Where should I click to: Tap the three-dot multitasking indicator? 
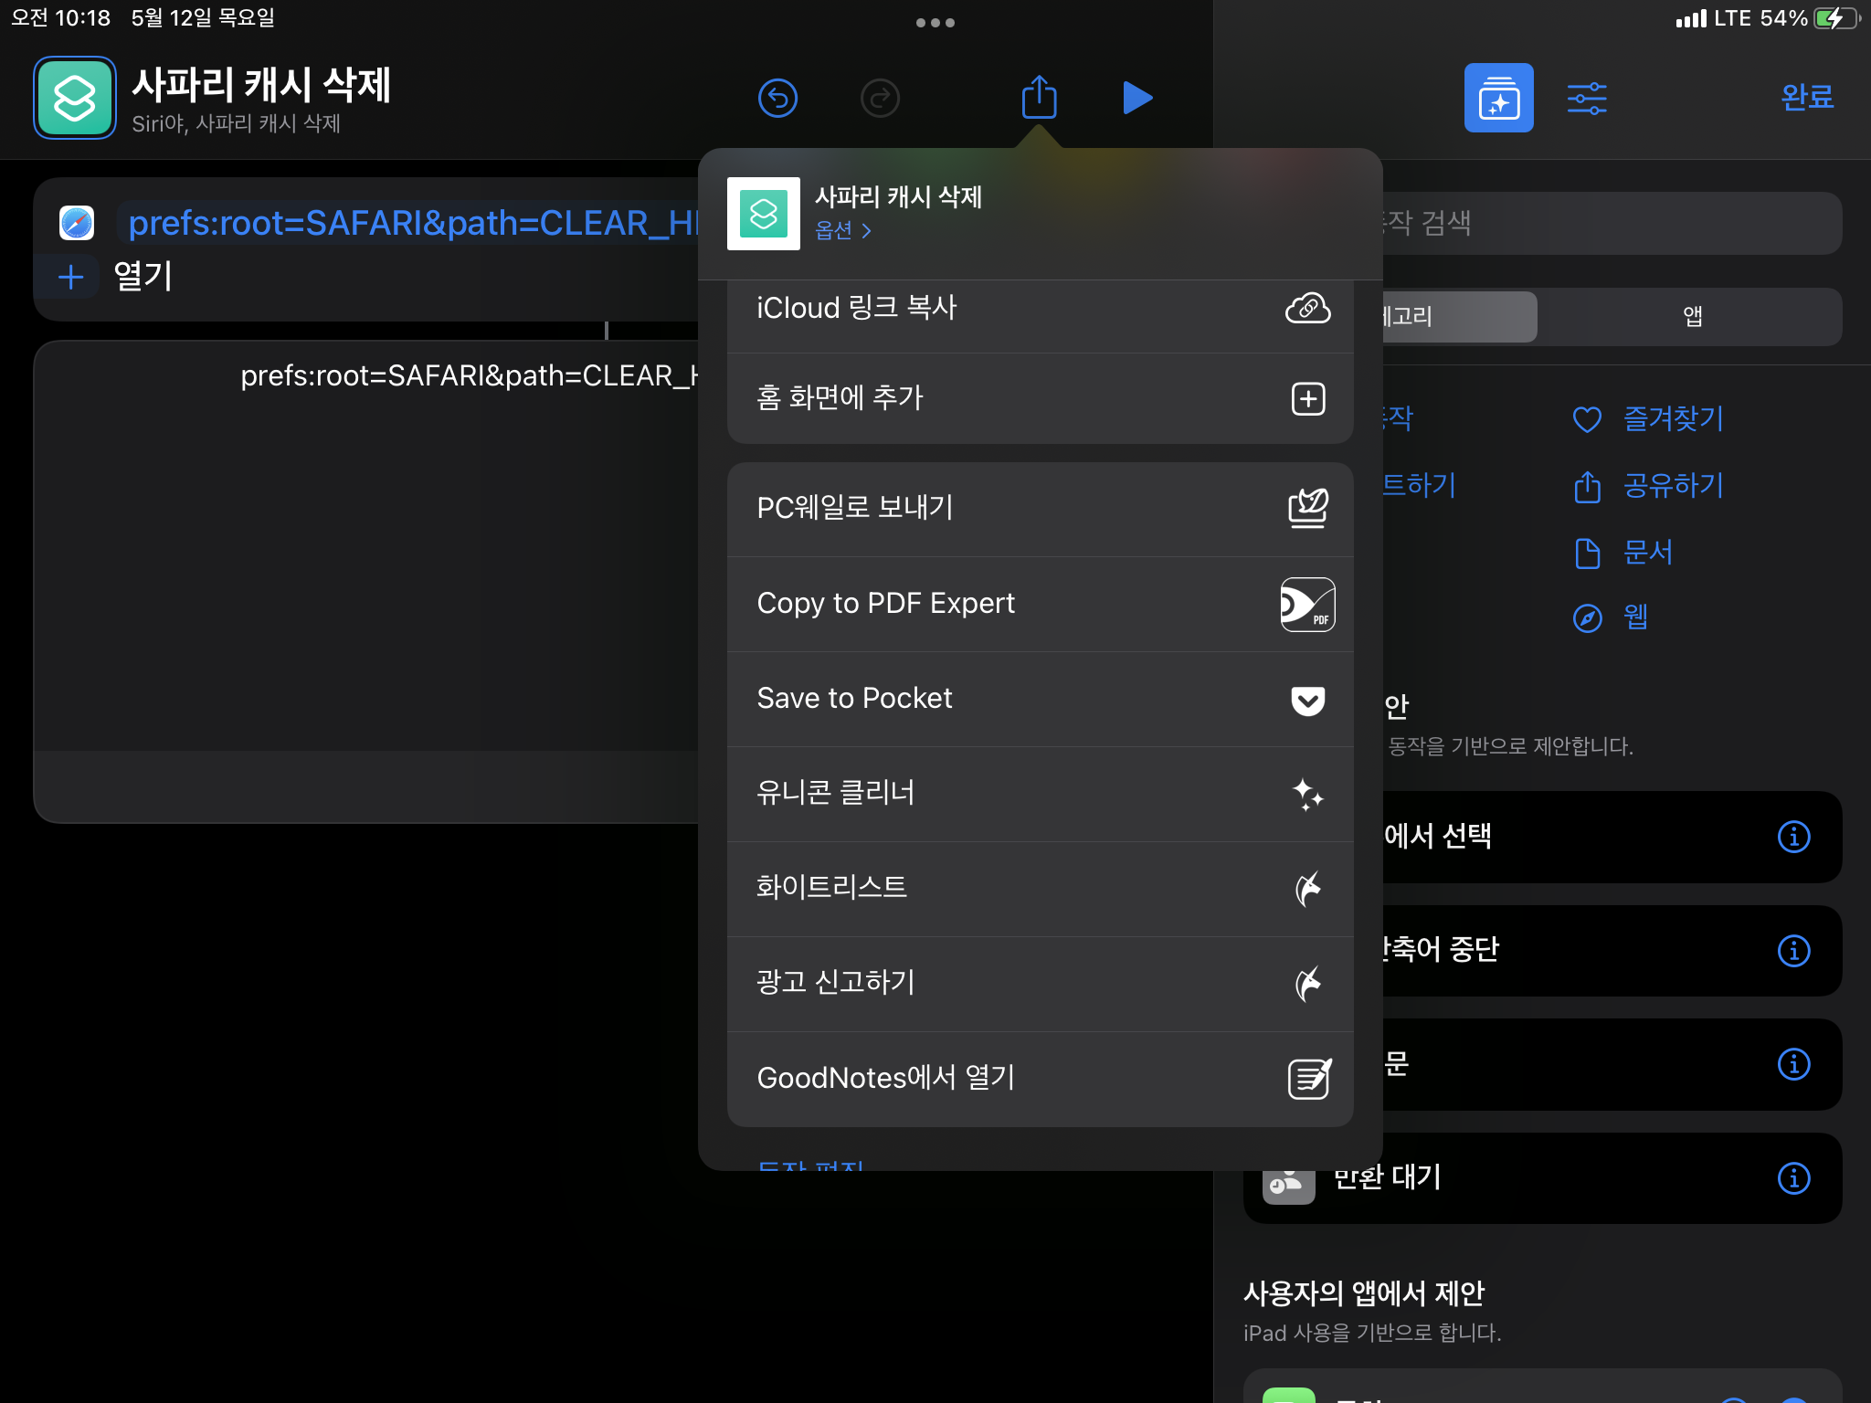coord(935,23)
